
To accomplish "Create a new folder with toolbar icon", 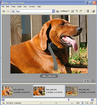I will [72, 11].
